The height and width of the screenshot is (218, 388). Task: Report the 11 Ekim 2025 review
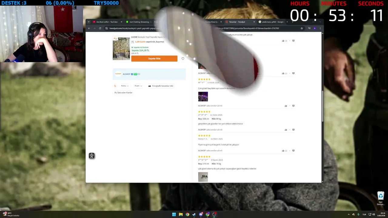click(293, 130)
